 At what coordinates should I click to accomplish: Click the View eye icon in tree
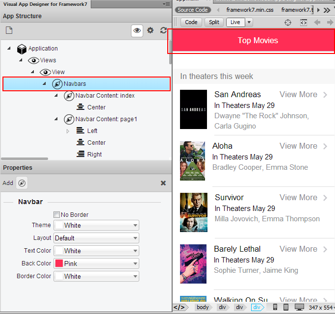45,72
